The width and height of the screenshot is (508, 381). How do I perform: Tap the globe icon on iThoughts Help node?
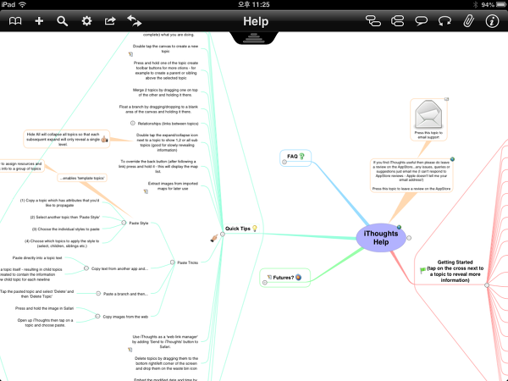point(399,227)
